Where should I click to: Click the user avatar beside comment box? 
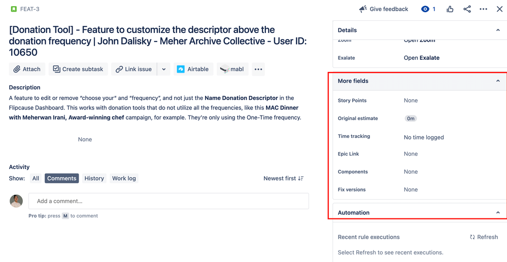tap(16, 201)
